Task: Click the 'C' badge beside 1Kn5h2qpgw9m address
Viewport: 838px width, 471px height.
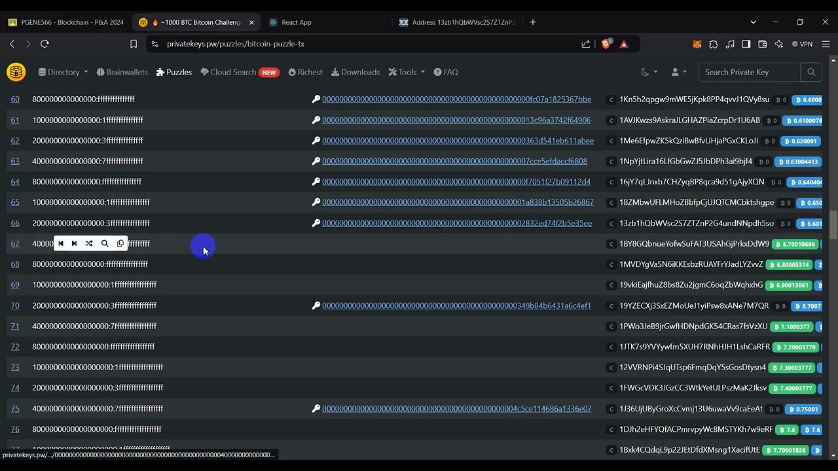Action: point(611,99)
